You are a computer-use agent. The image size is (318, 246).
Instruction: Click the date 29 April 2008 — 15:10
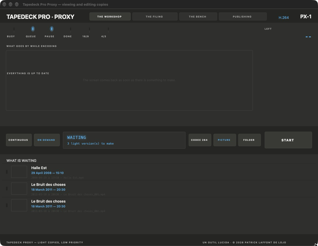(47, 173)
